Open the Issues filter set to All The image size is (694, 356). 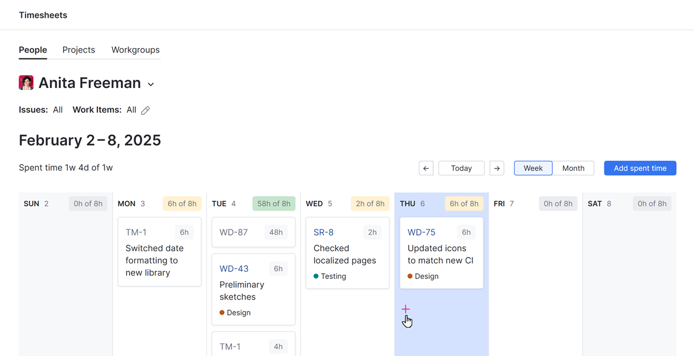coord(57,109)
